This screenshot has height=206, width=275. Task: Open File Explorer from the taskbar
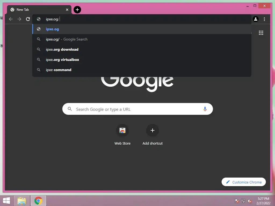click(22, 201)
